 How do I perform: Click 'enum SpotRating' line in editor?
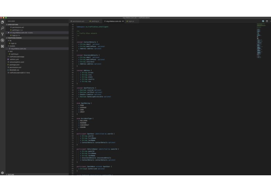tap(84, 103)
